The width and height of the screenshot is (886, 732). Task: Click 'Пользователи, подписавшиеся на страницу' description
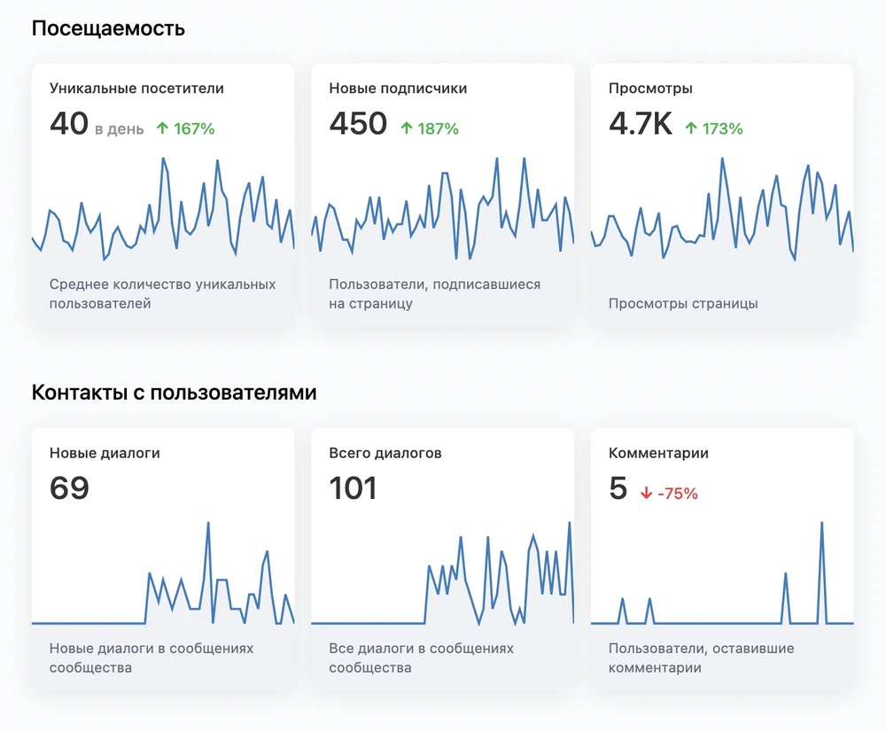pyautogui.click(x=434, y=294)
